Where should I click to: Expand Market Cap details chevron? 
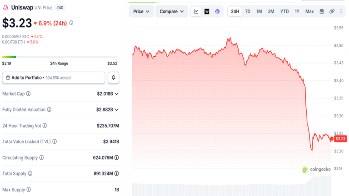click(117, 94)
